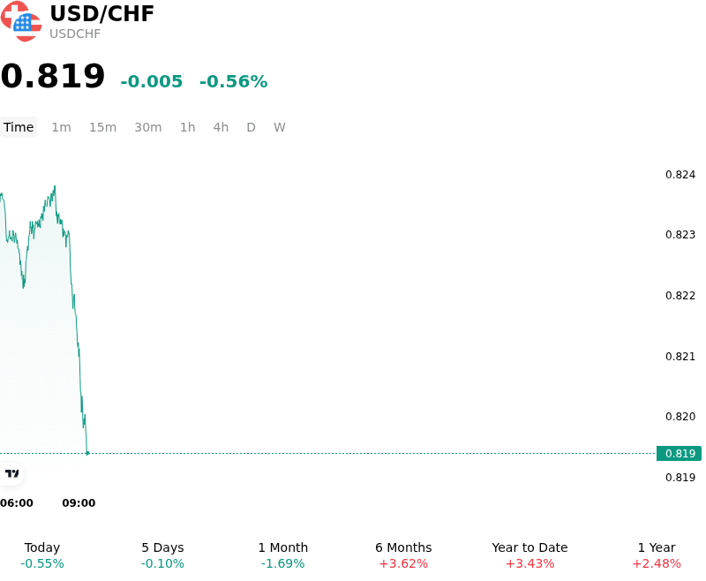Show the 5 Days performance range
The height and width of the screenshot is (581, 706).
[162, 555]
